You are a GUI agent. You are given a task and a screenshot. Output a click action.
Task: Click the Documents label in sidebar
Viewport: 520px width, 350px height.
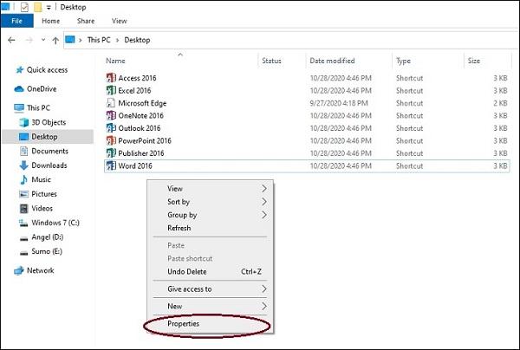(49, 151)
